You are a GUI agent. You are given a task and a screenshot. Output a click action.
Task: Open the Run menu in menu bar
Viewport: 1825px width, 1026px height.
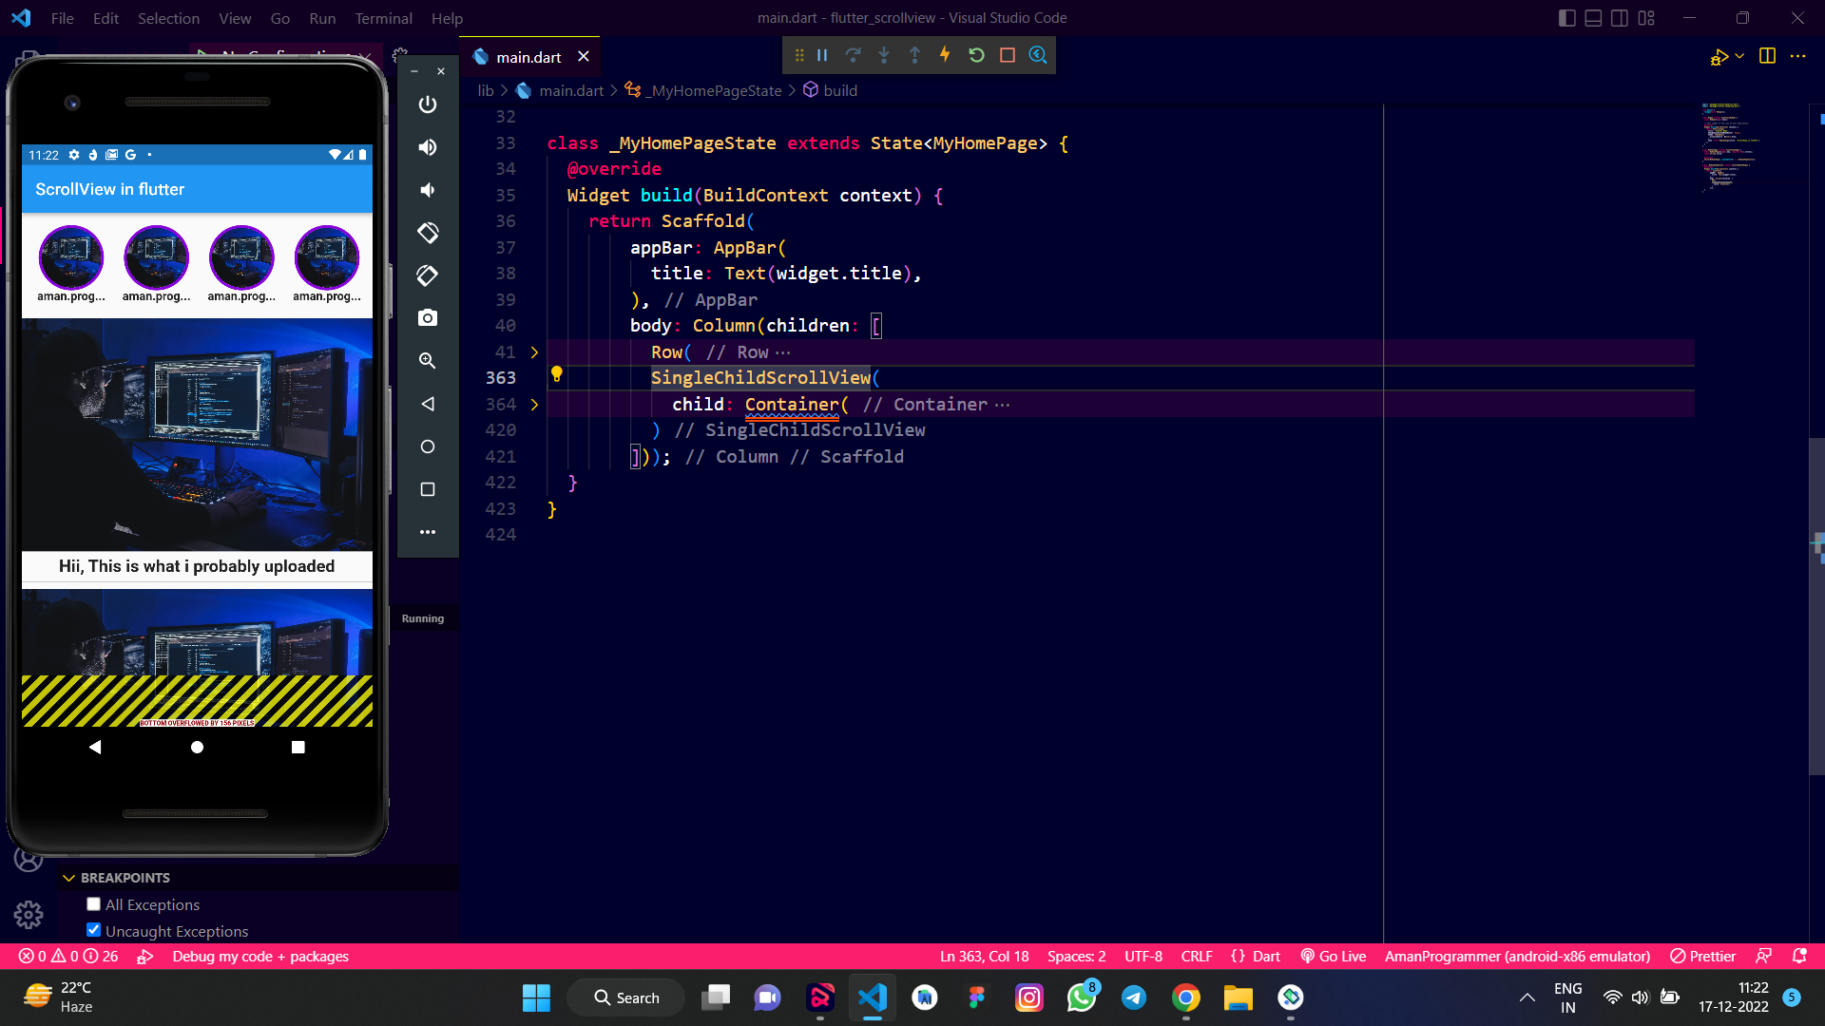pyautogui.click(x=322, y=17)
